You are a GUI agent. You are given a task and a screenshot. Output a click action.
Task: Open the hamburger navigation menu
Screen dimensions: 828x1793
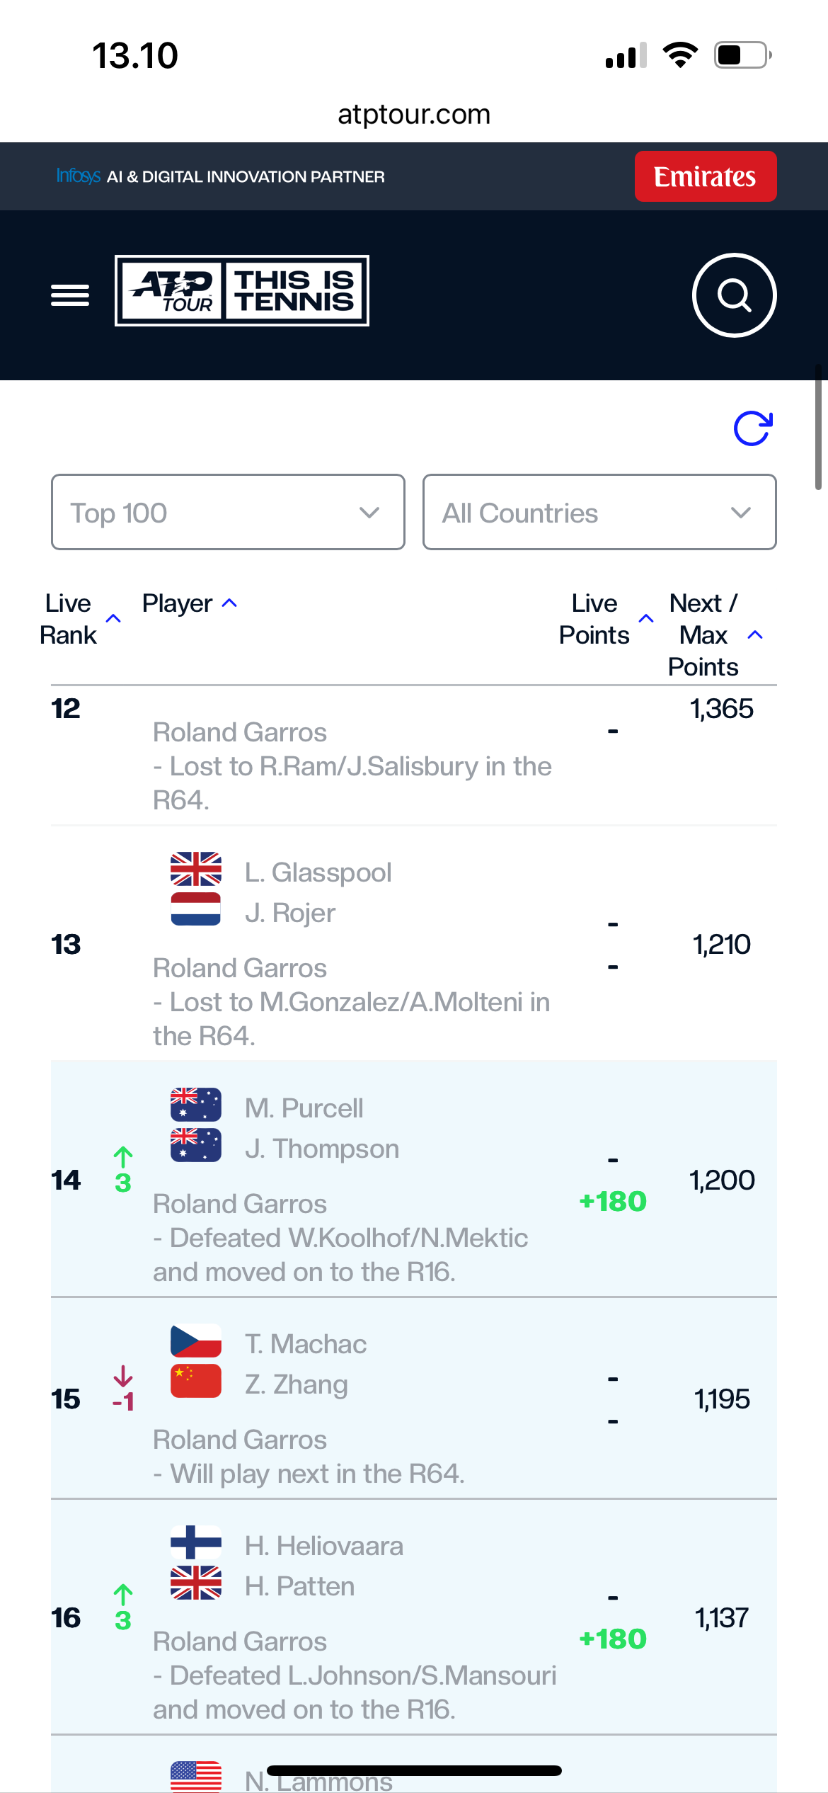[70, 295]
